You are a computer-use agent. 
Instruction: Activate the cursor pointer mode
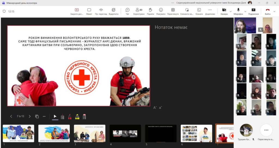pos(55,117)
